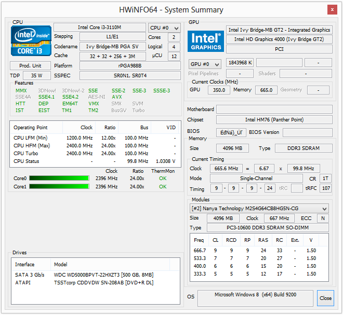Click the Intel Core i3 logo
This screenshot has height=315, width=343.
click(31, 41)
